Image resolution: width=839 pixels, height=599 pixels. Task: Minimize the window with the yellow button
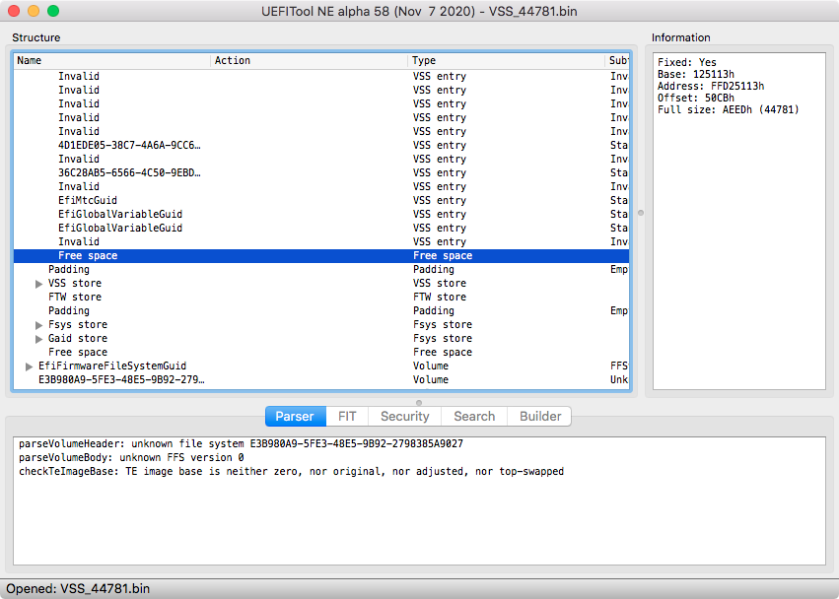pyautogui.click(x=34, y=11)
